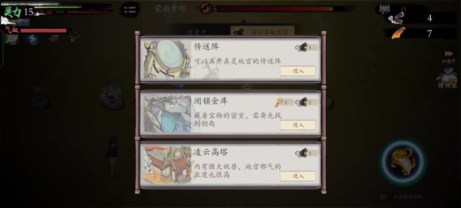Tap the storage bag icon

pyautogui.click(x=446, y=78)
